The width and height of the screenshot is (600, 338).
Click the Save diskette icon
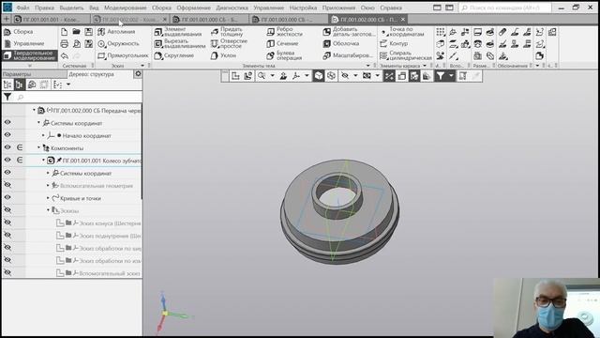[x=88, y=32]
